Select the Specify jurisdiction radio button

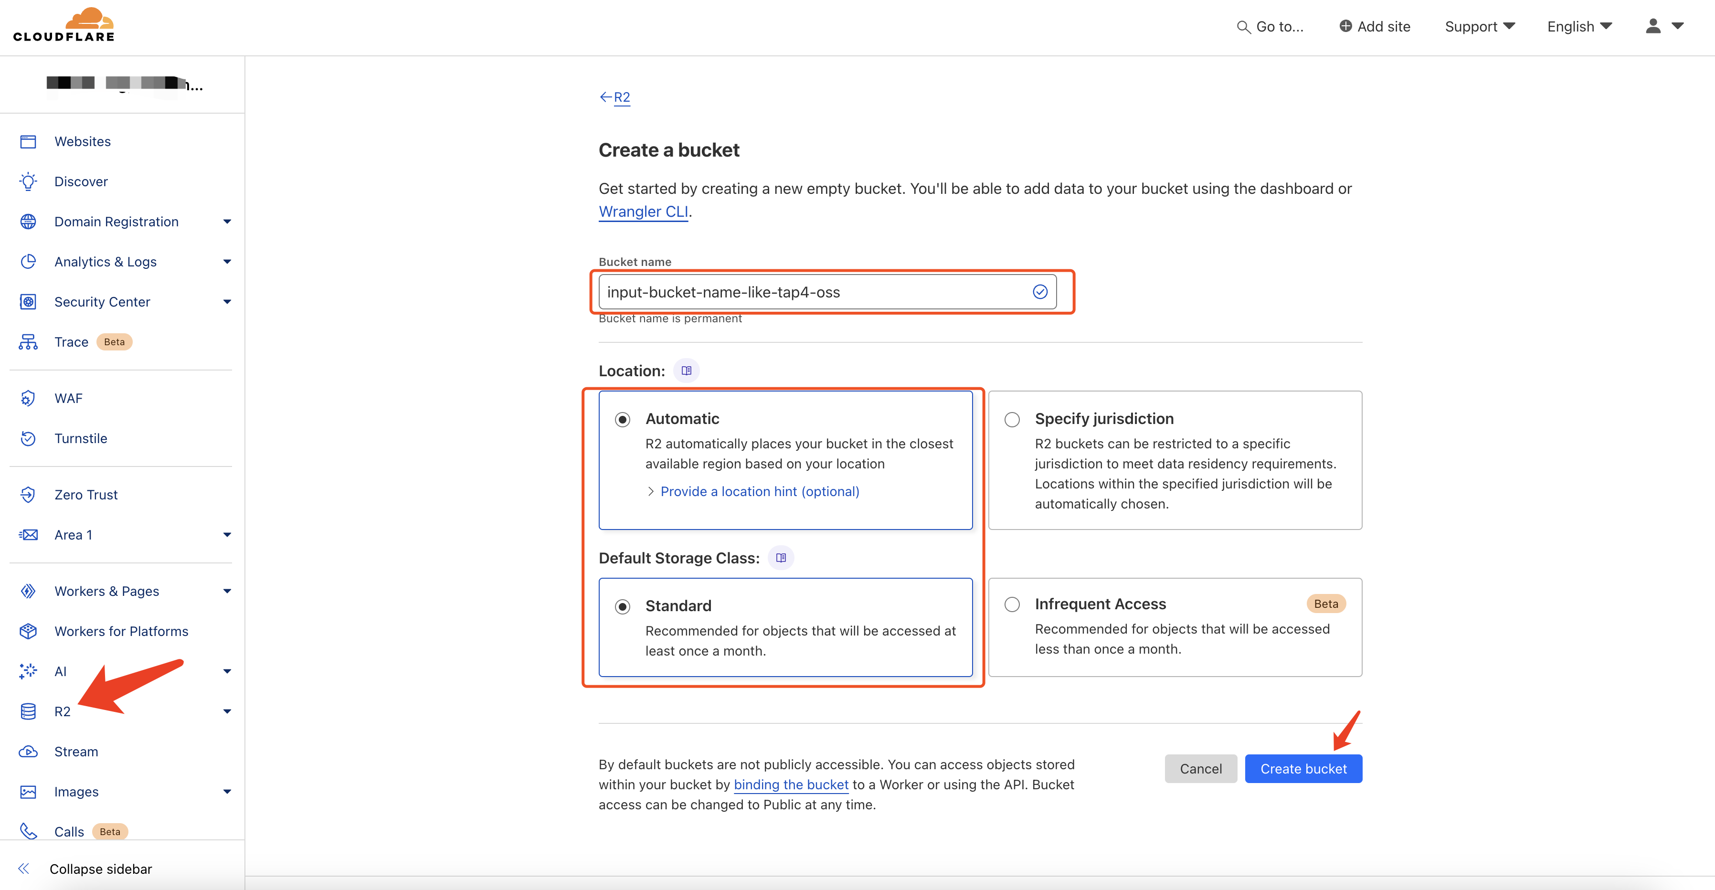click(x=1012, y=419)
